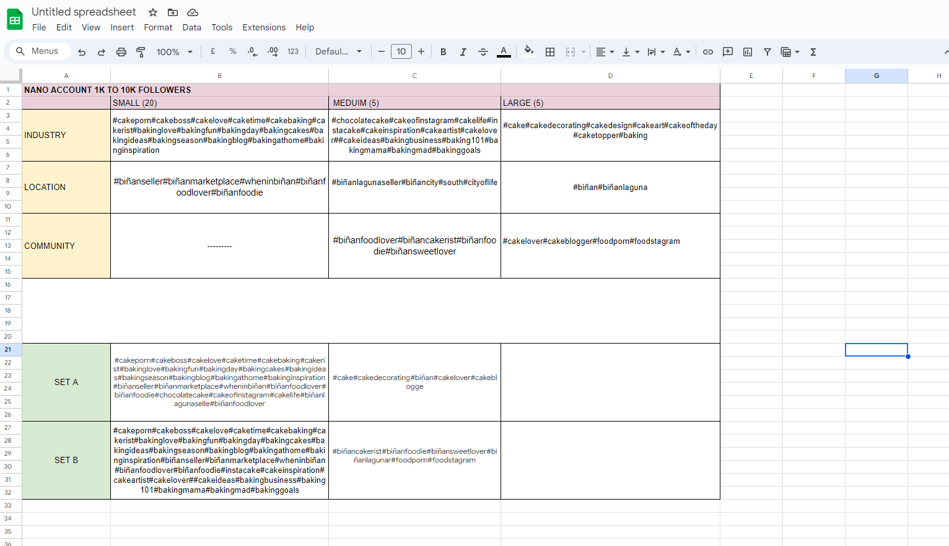
Task: Print the spreadsheet
Action: click(121, 52)
